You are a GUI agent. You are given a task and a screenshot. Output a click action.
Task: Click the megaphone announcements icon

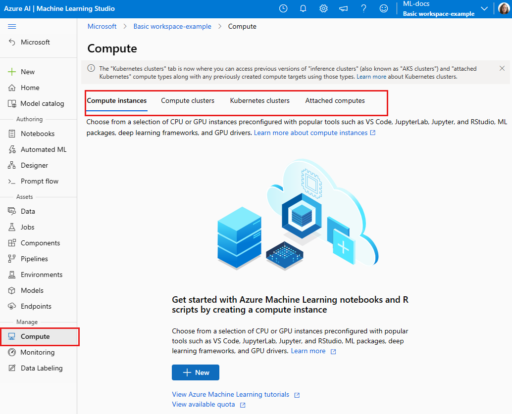(344, 8)
